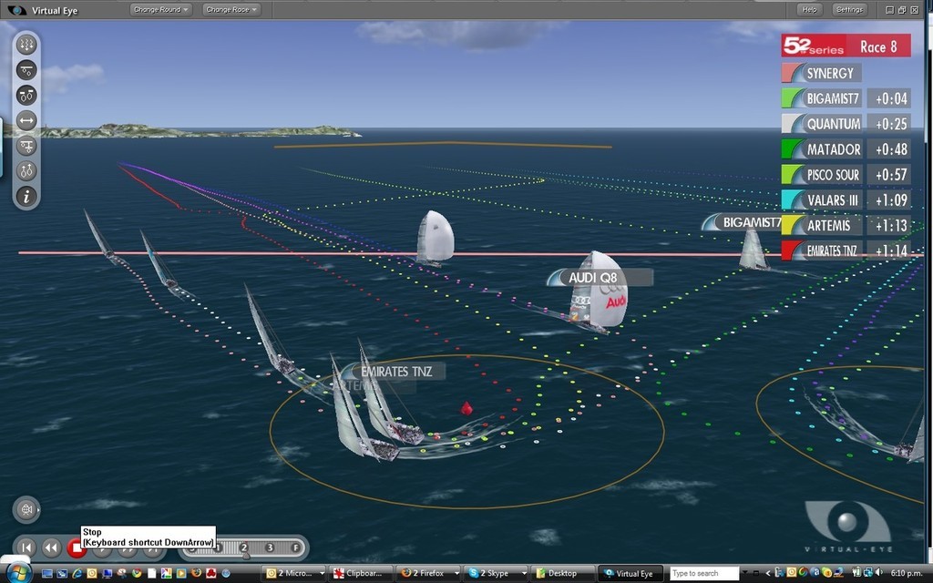
Task: Open the Settings menu
Action: pos(849,9)
